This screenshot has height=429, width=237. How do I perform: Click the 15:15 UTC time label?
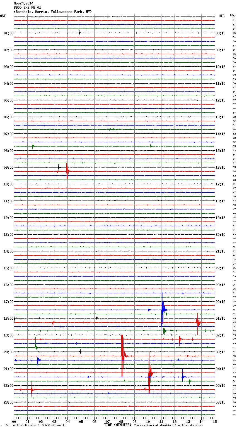pyautogui.click(x=221, y=151)
